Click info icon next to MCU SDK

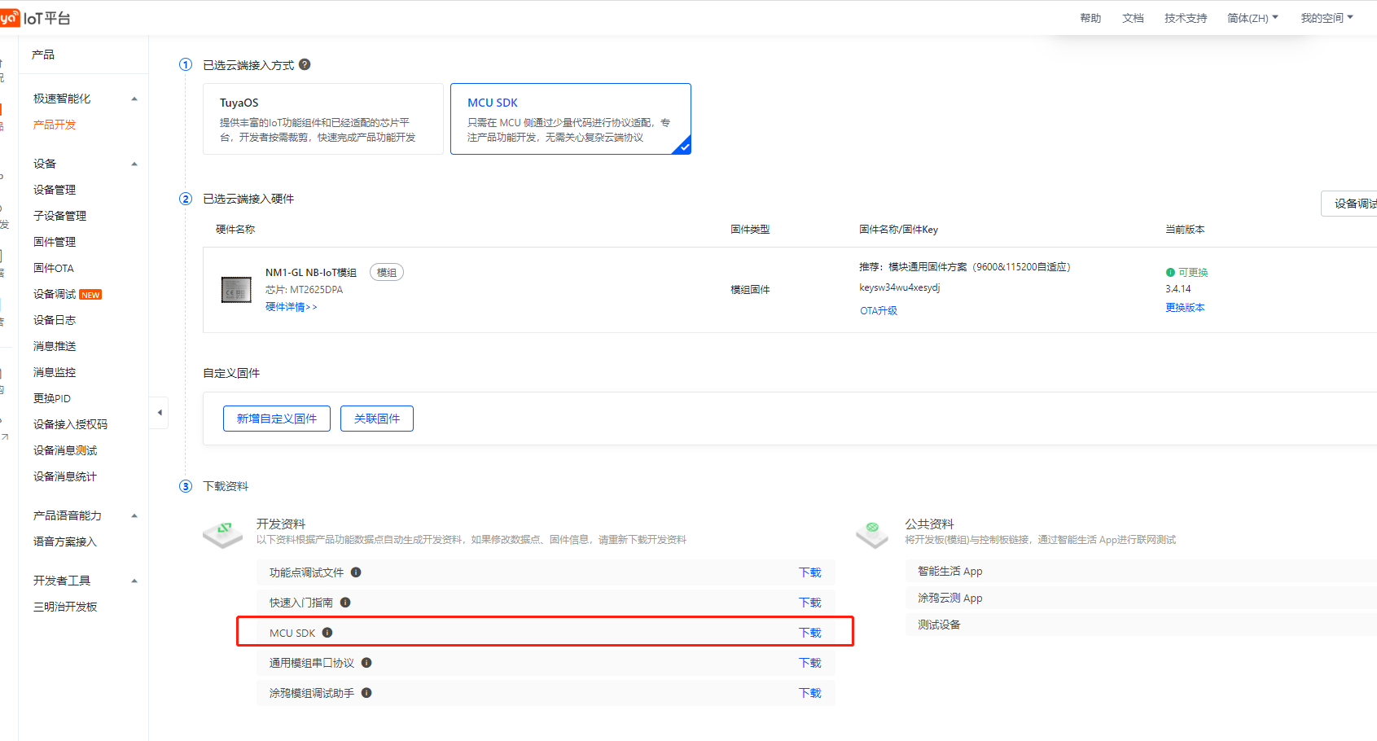[x=327, y=633]
